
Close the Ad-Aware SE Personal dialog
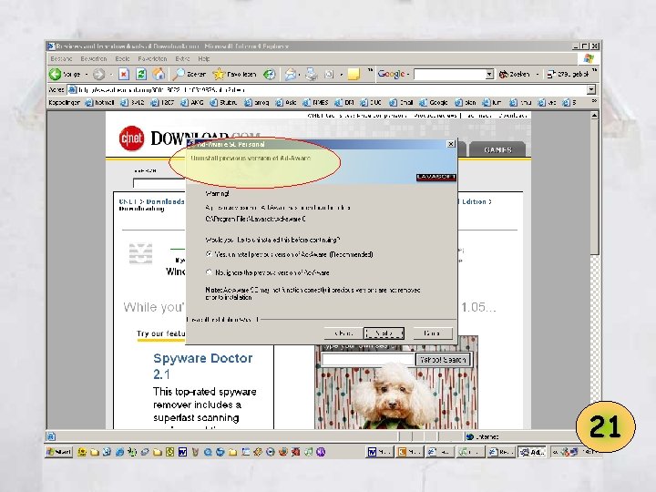pos(451,144)
